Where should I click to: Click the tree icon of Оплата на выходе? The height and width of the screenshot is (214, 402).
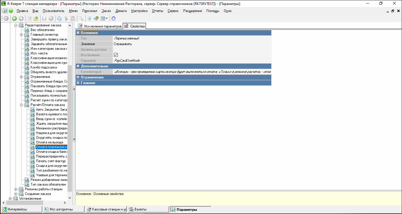click(33, 142)
